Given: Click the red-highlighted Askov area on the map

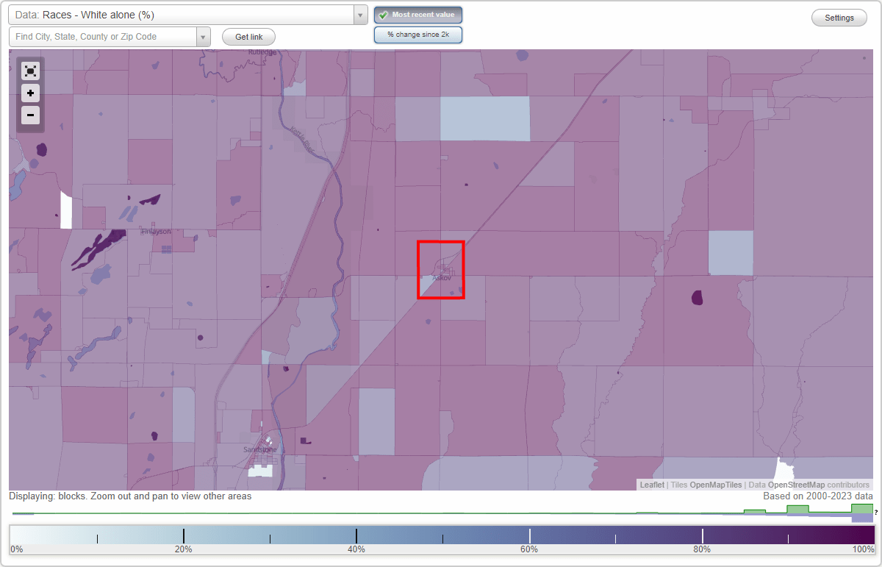Looking at the screenshot, I should click(x=441, y=270).
